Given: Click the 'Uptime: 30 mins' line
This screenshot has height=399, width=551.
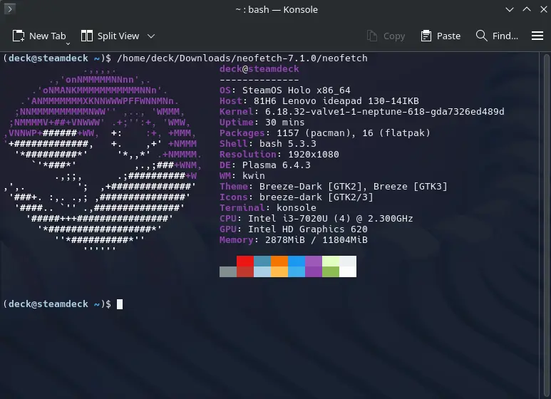Looking at the screenshot, I should click(262, 123).
